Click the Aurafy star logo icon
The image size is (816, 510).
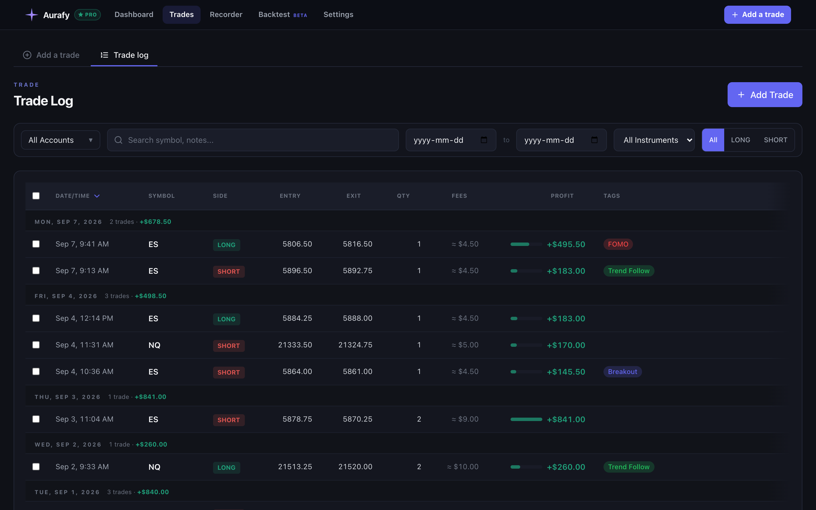click(x=32, y=15)
